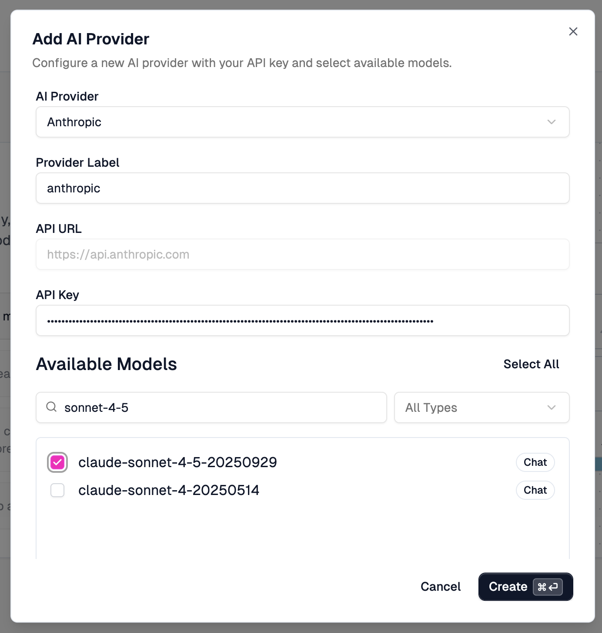
Task: Focus the Provider Label text field
Action: [x=302, y=188]
